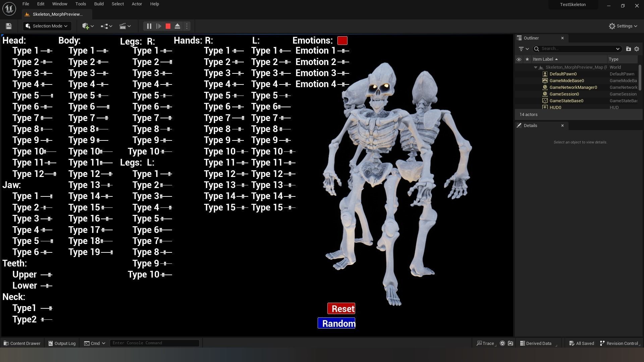Click the save current level icon

[x=9, y=26]
